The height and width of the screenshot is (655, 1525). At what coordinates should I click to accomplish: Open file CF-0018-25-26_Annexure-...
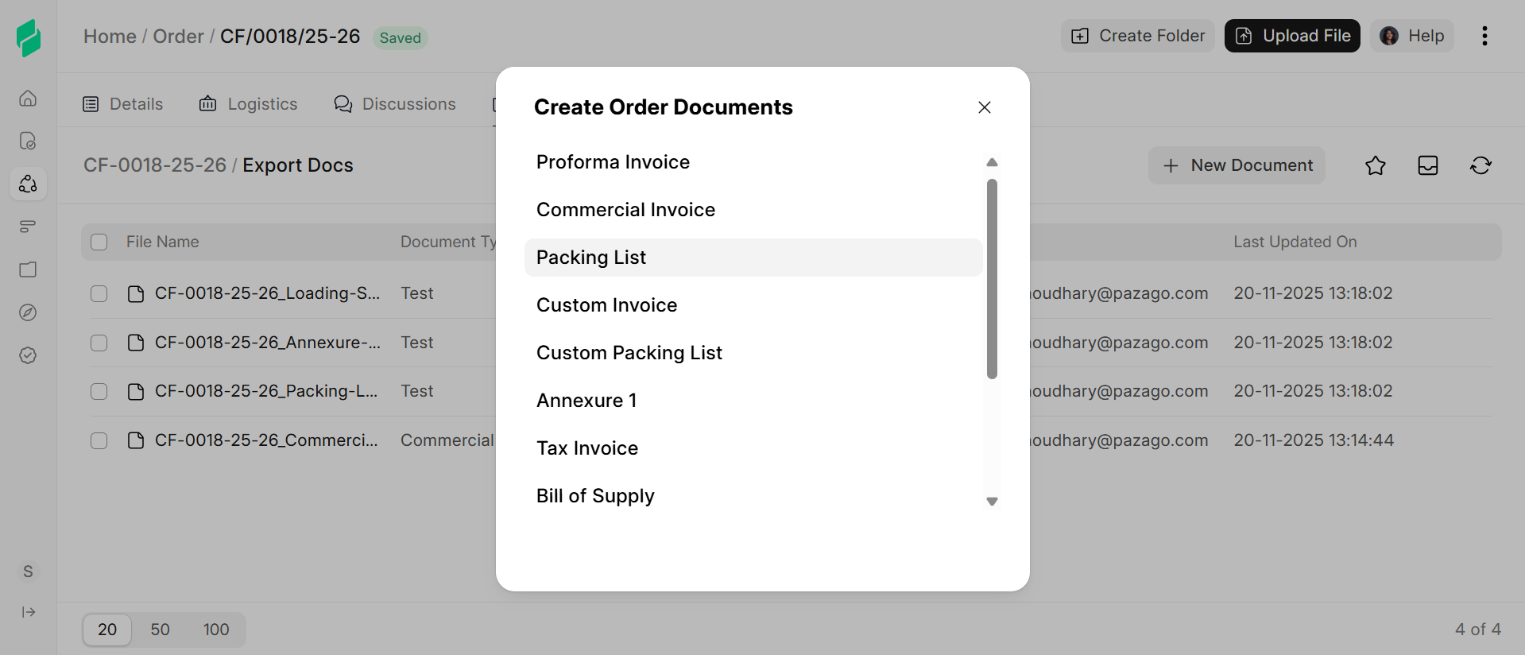click(268, 343)
